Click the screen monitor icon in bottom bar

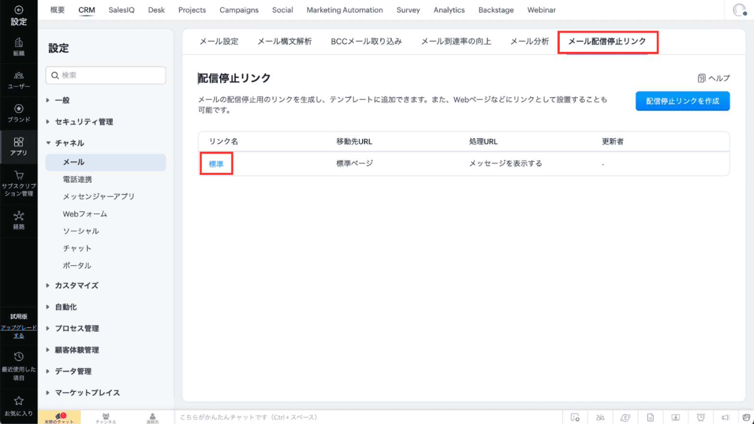coord(676,417)
